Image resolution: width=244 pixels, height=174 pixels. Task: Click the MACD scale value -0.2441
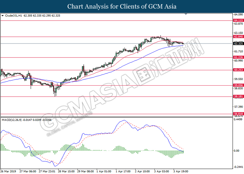pos(238,167)
